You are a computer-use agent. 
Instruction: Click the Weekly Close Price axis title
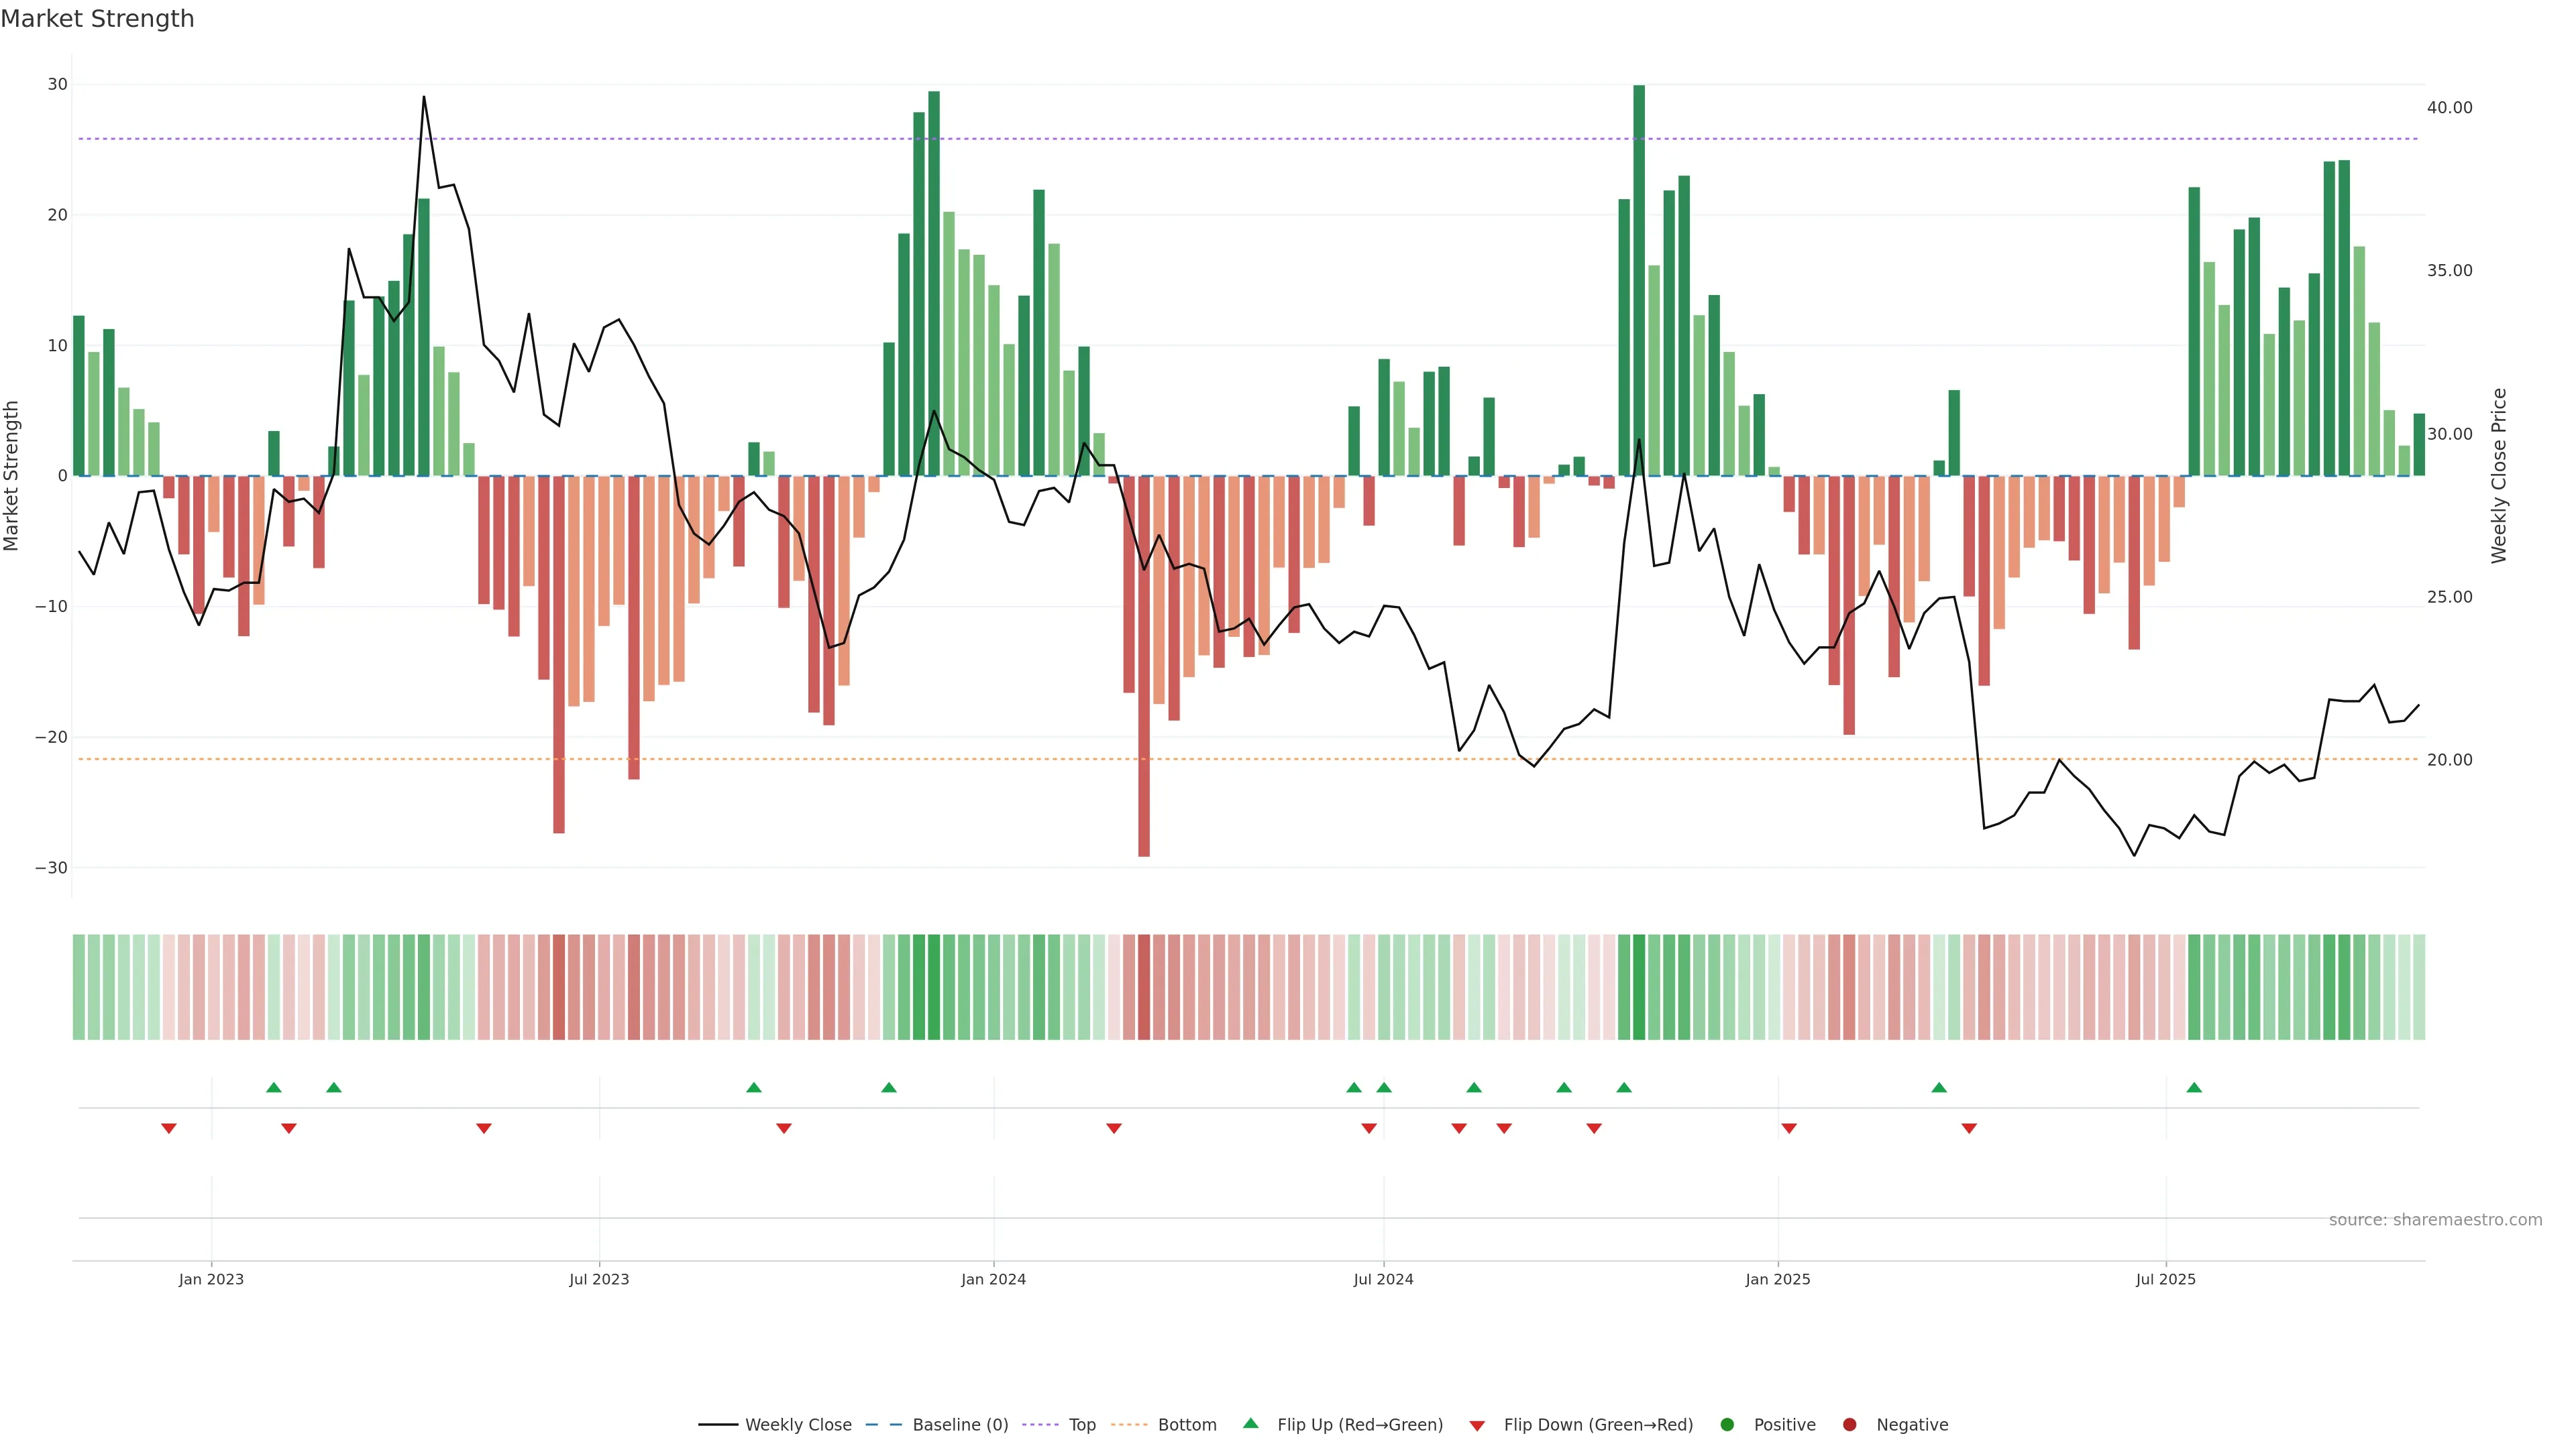[x=2499, y=476]
